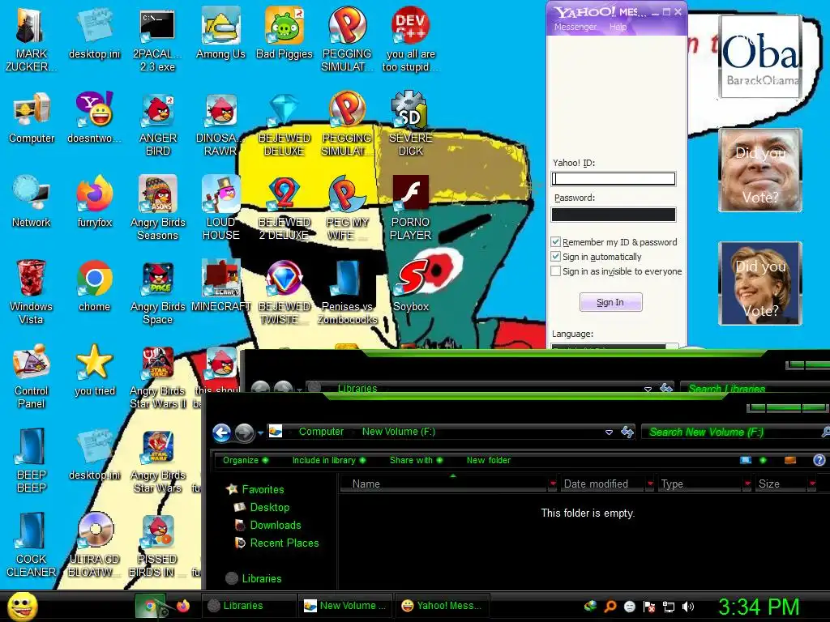
Task: Open the Type column filter dropdown arrow
Action: click(747, 484)
